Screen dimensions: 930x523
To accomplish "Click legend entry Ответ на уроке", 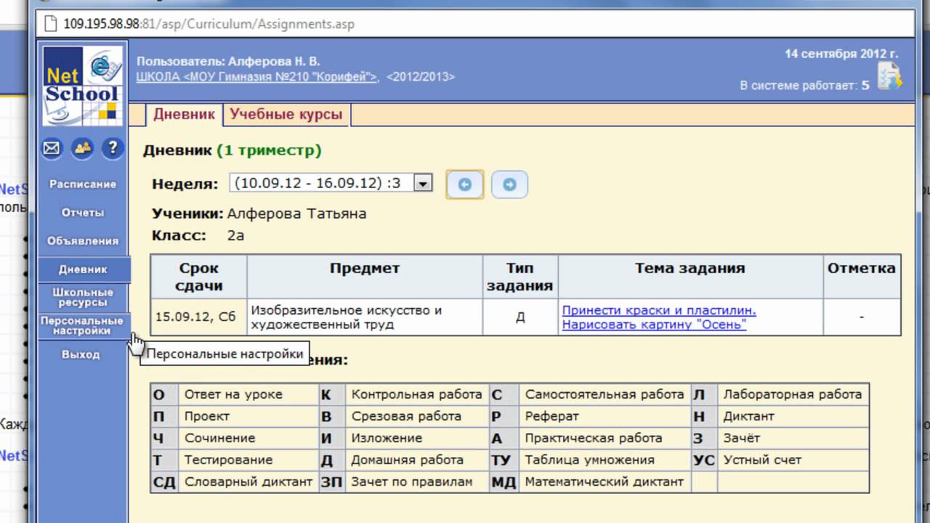I will (x=233, y=394).
